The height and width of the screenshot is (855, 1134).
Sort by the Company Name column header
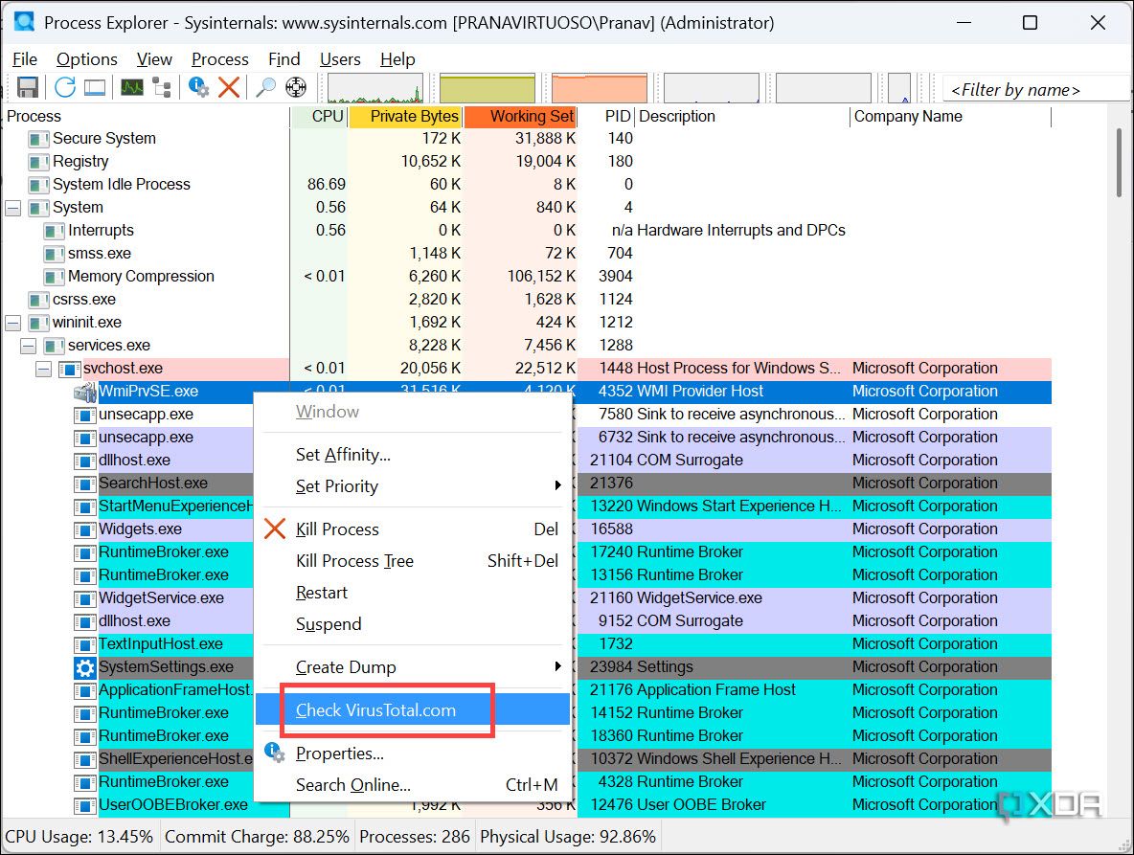(x=950, y=117)
